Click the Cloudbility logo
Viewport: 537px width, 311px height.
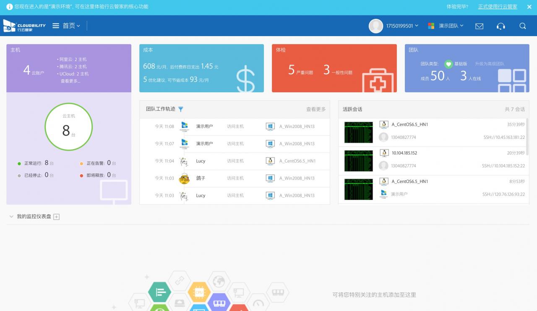[x=24, y=26]
